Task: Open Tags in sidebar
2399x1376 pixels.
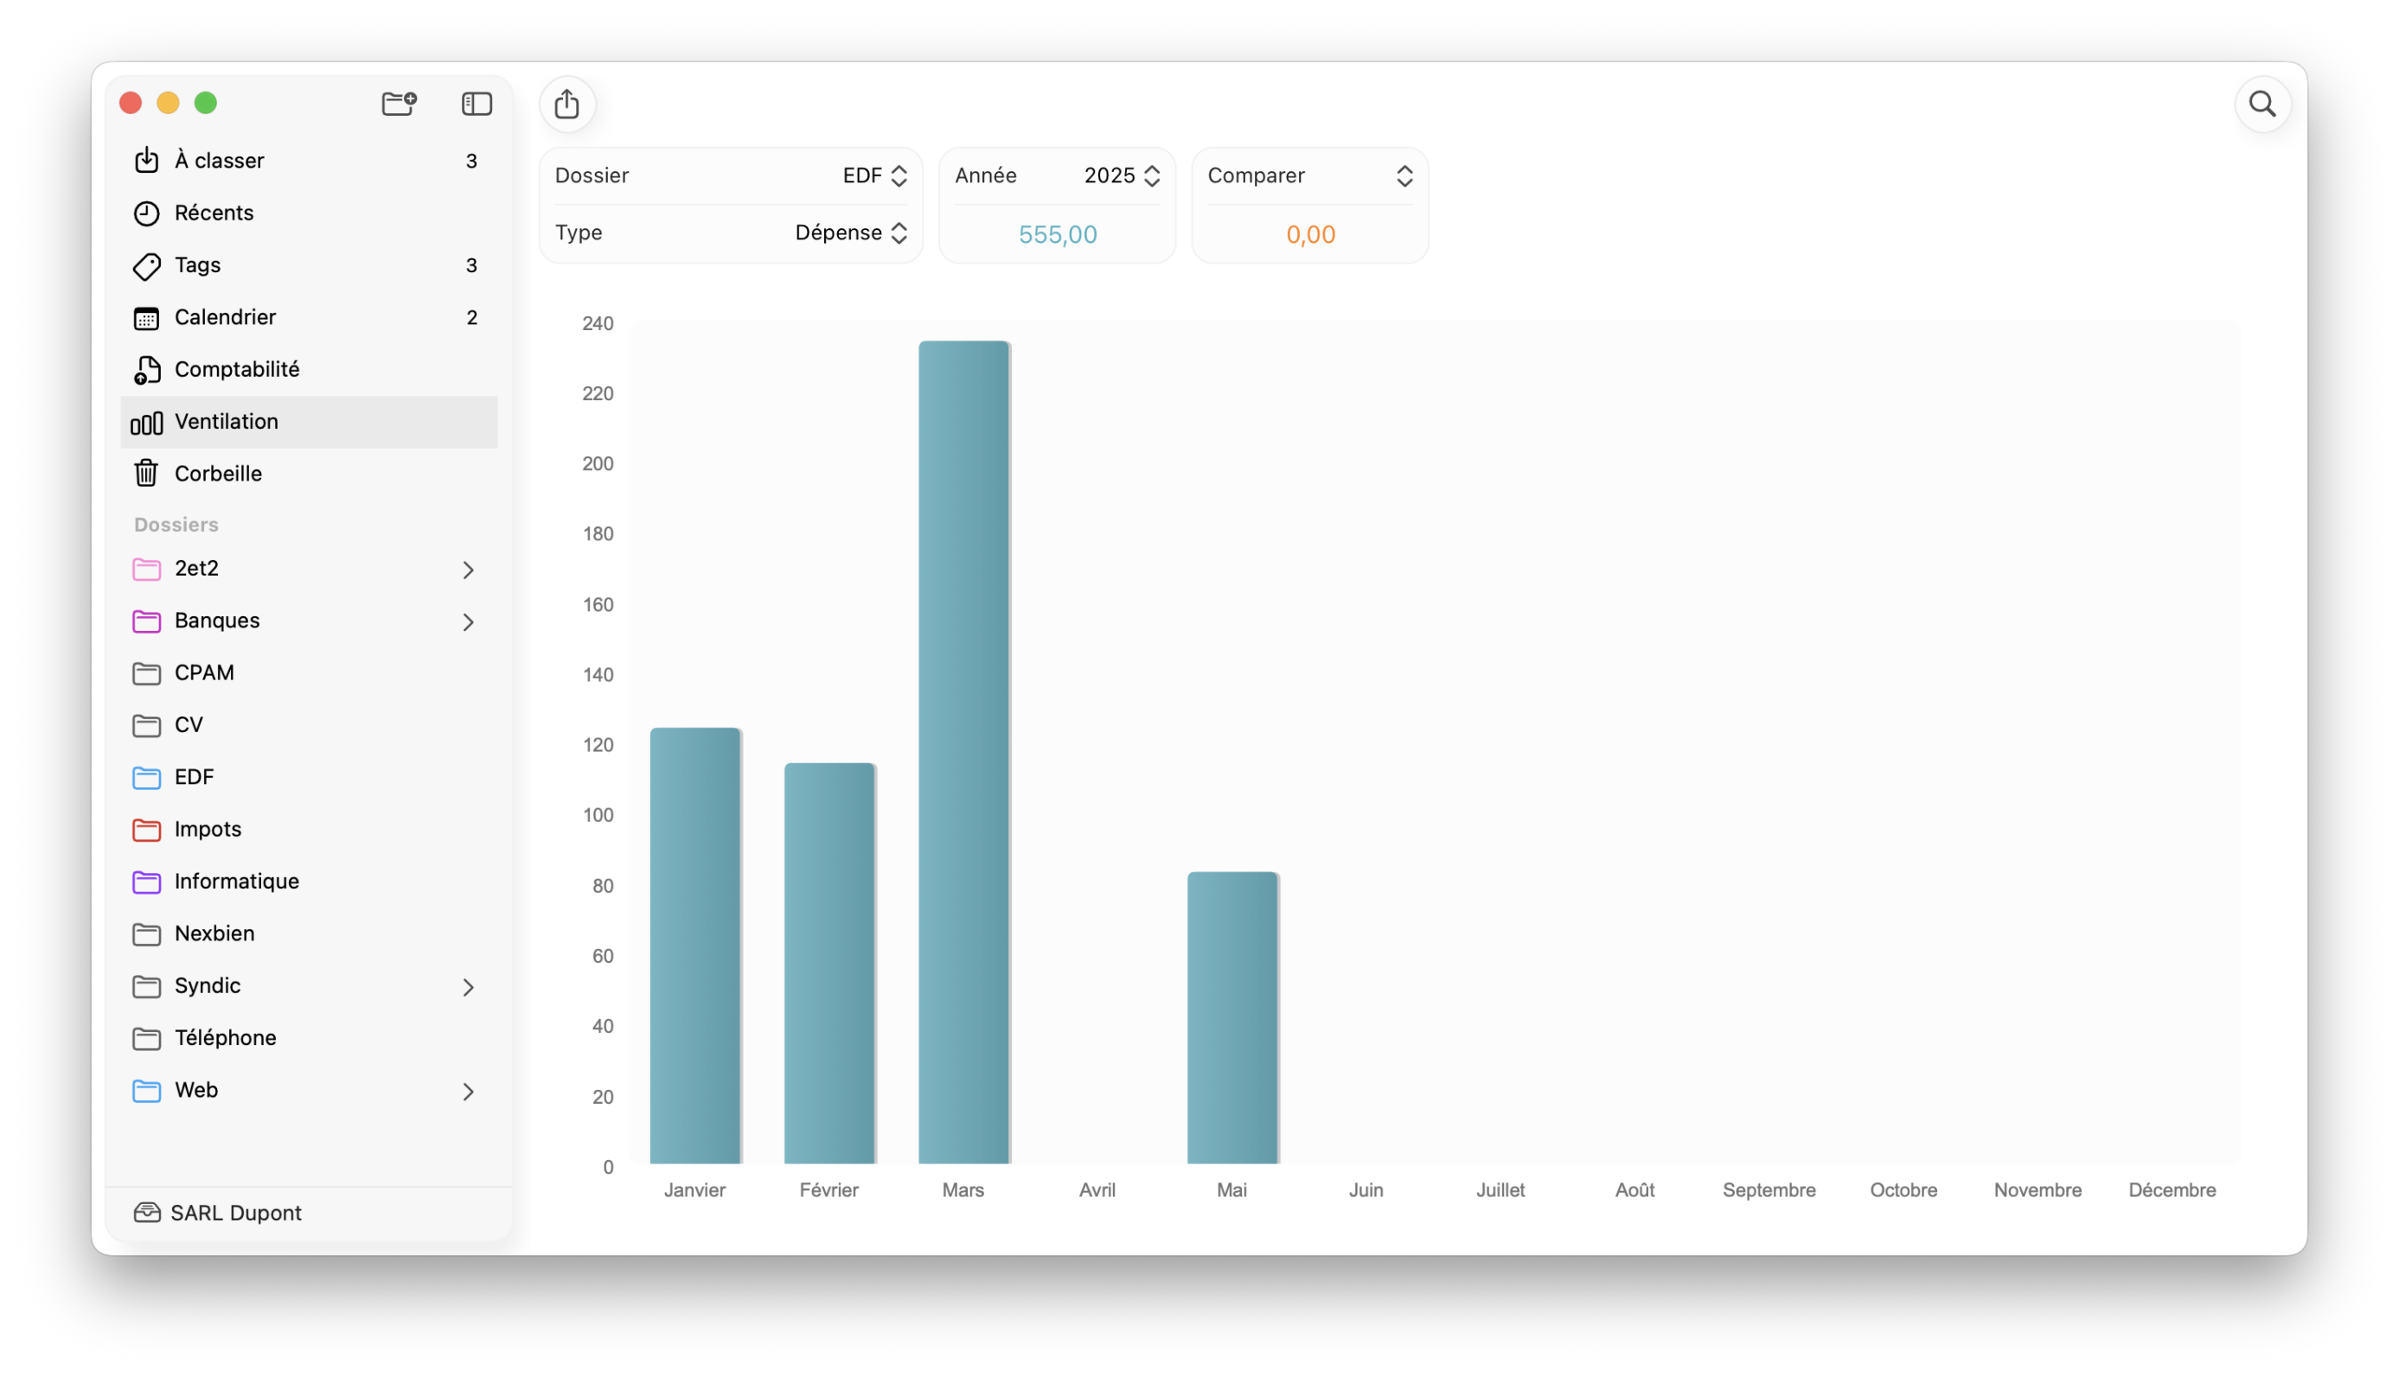Action: (198, 264)
